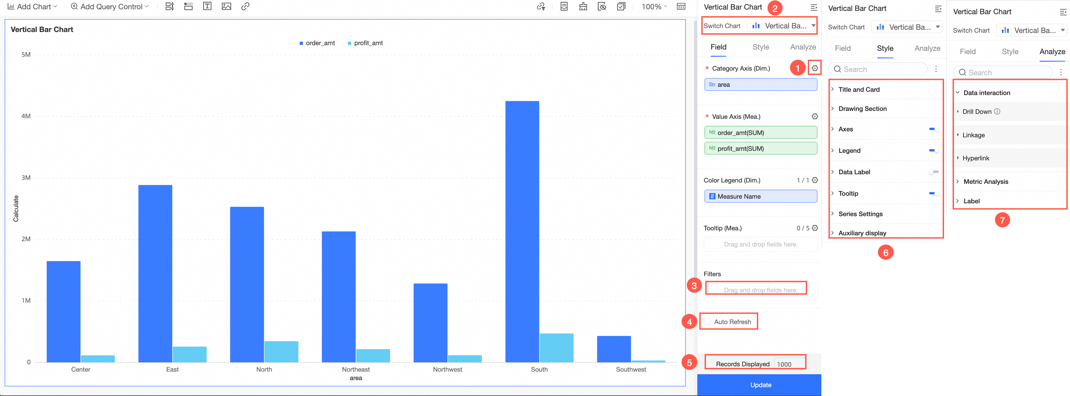Select the Field tab in rightmost panel
Viewport: 1070px width, 396px height.
pos(967,52)
